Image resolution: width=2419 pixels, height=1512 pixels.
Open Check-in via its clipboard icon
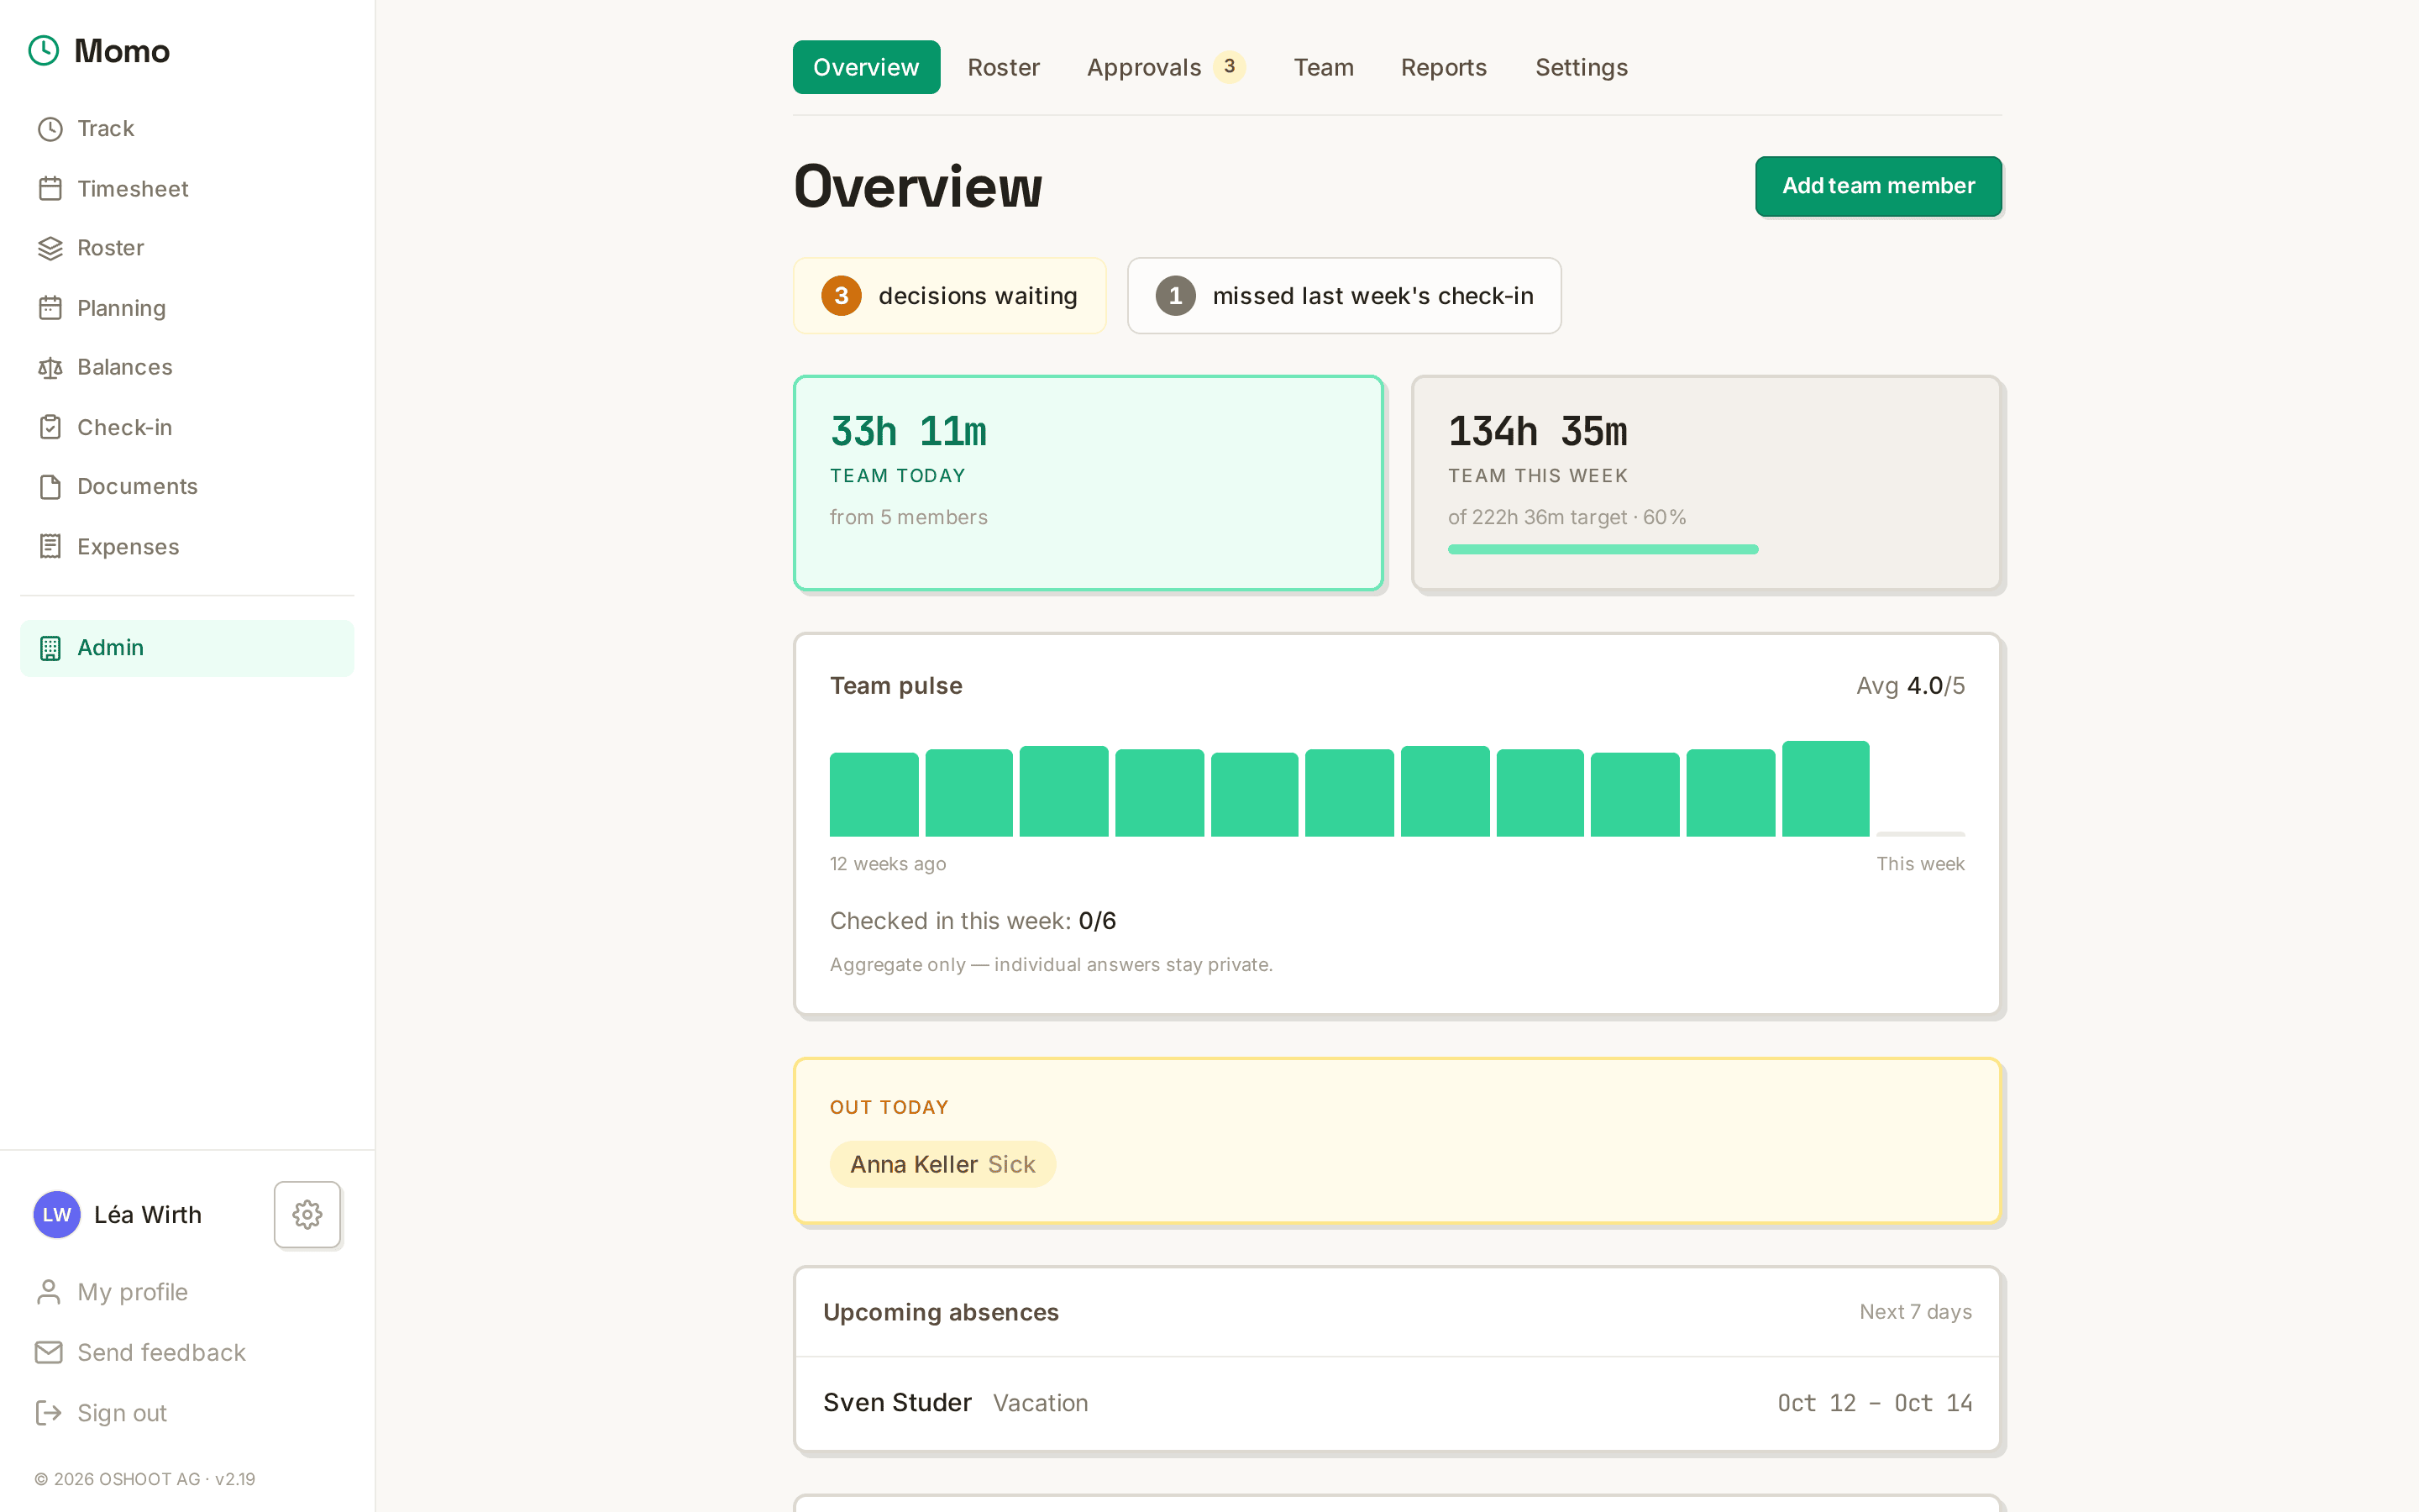[50, 427]
